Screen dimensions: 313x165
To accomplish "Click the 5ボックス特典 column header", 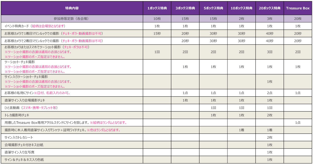I will [x=213, y=8].
